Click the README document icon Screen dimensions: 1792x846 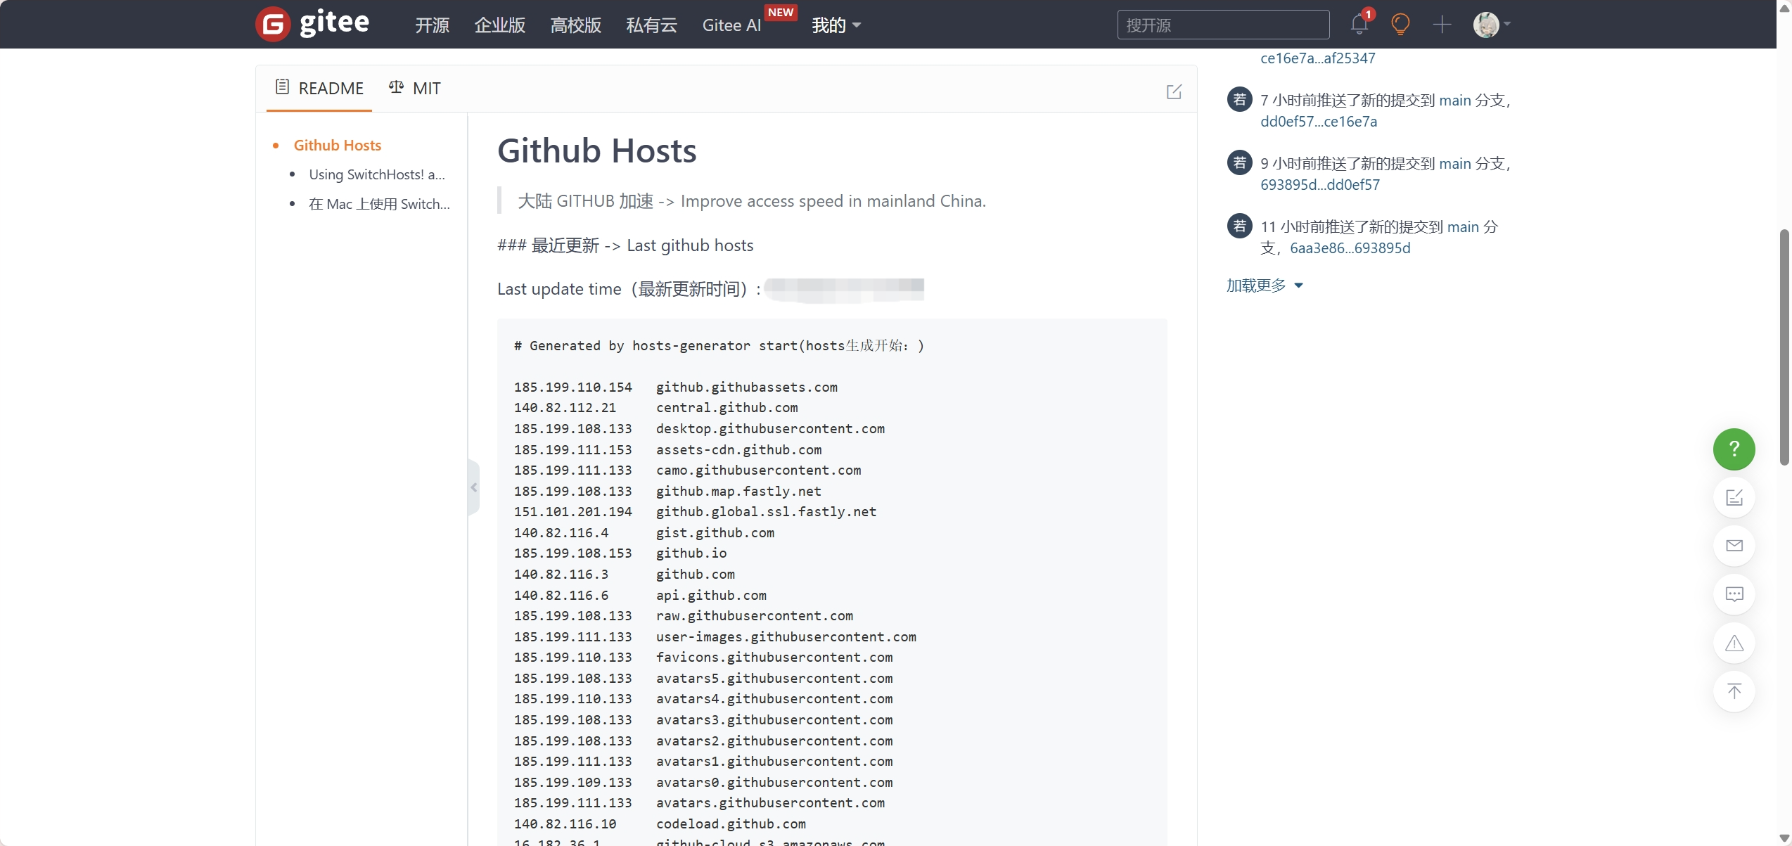click(x=282, y=87)
